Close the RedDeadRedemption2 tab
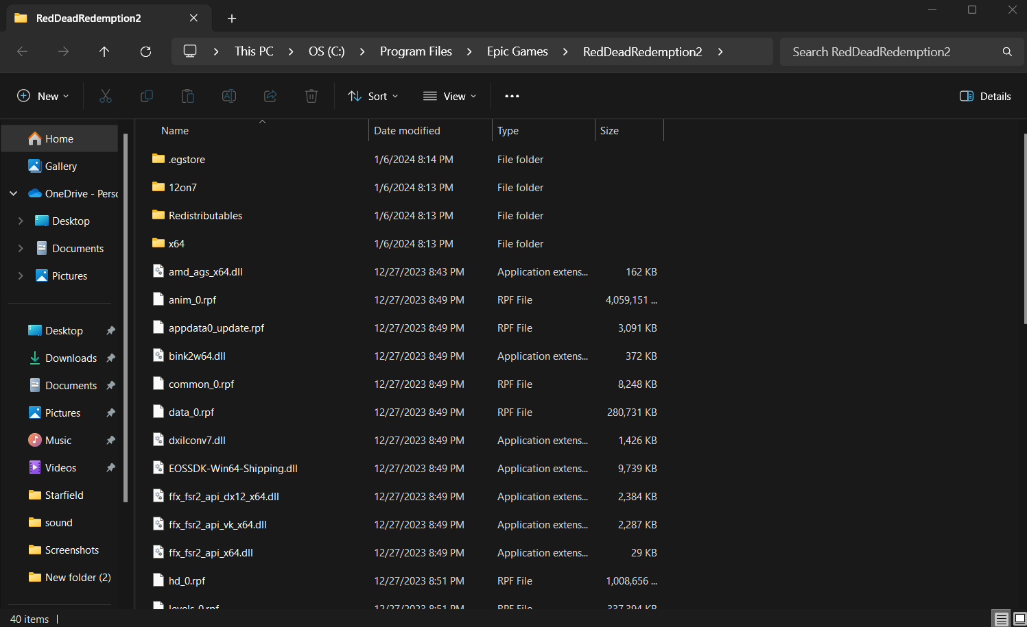The height and width of the screenshot is (627, 1027). coord(193,19)
